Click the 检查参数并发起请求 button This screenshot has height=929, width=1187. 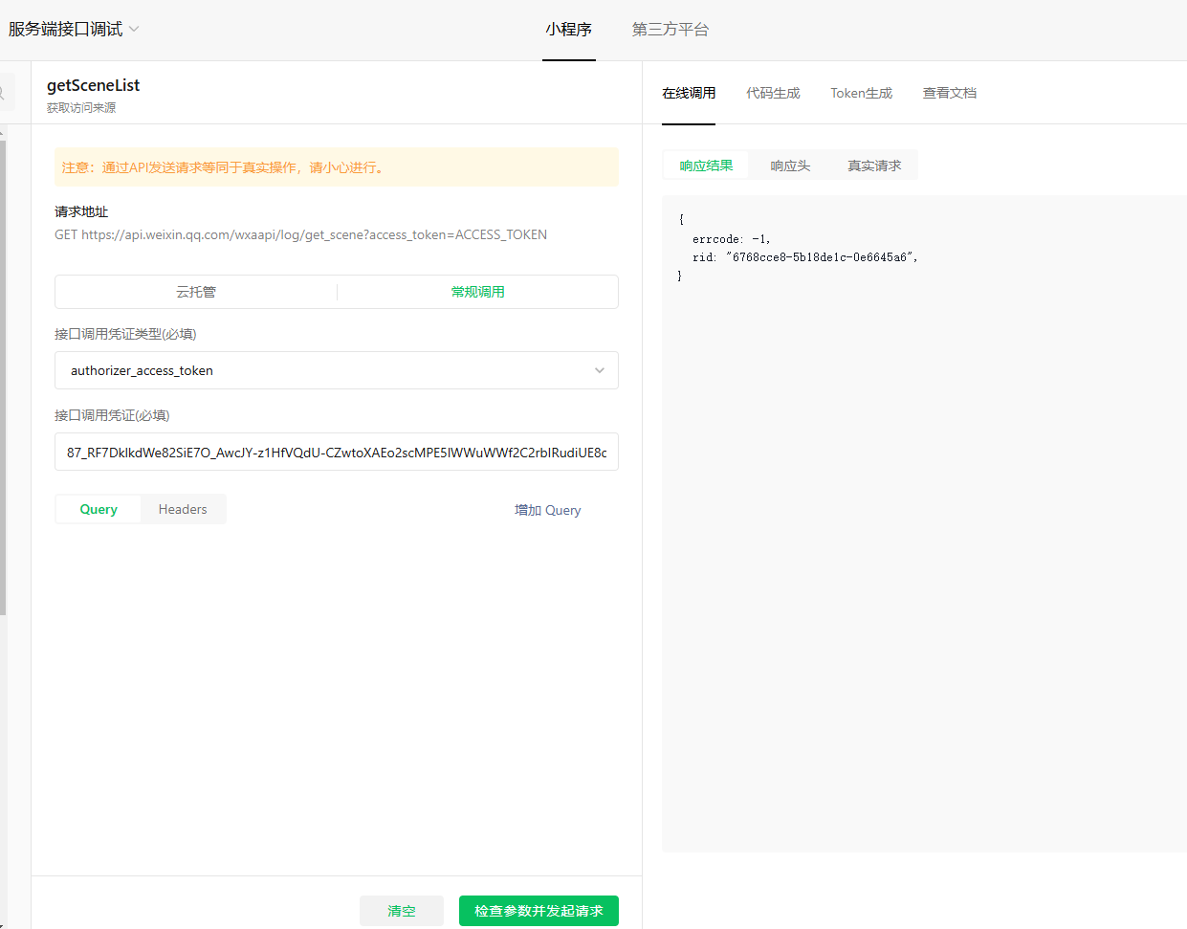539,911
